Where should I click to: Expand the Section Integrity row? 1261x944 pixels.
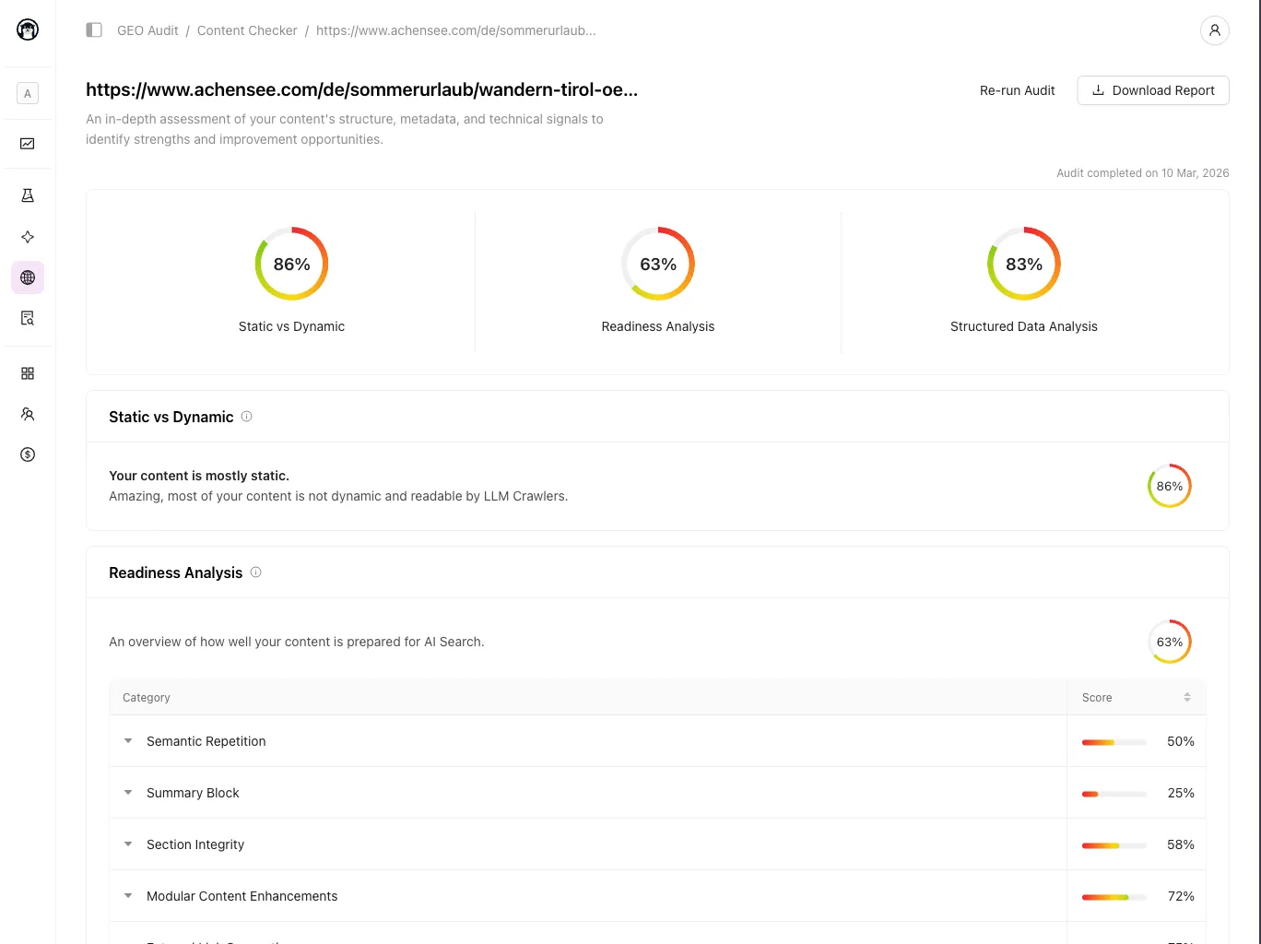pos(128,844)
